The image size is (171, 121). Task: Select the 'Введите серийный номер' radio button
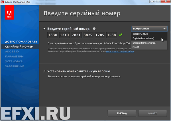tap(44, 29)
